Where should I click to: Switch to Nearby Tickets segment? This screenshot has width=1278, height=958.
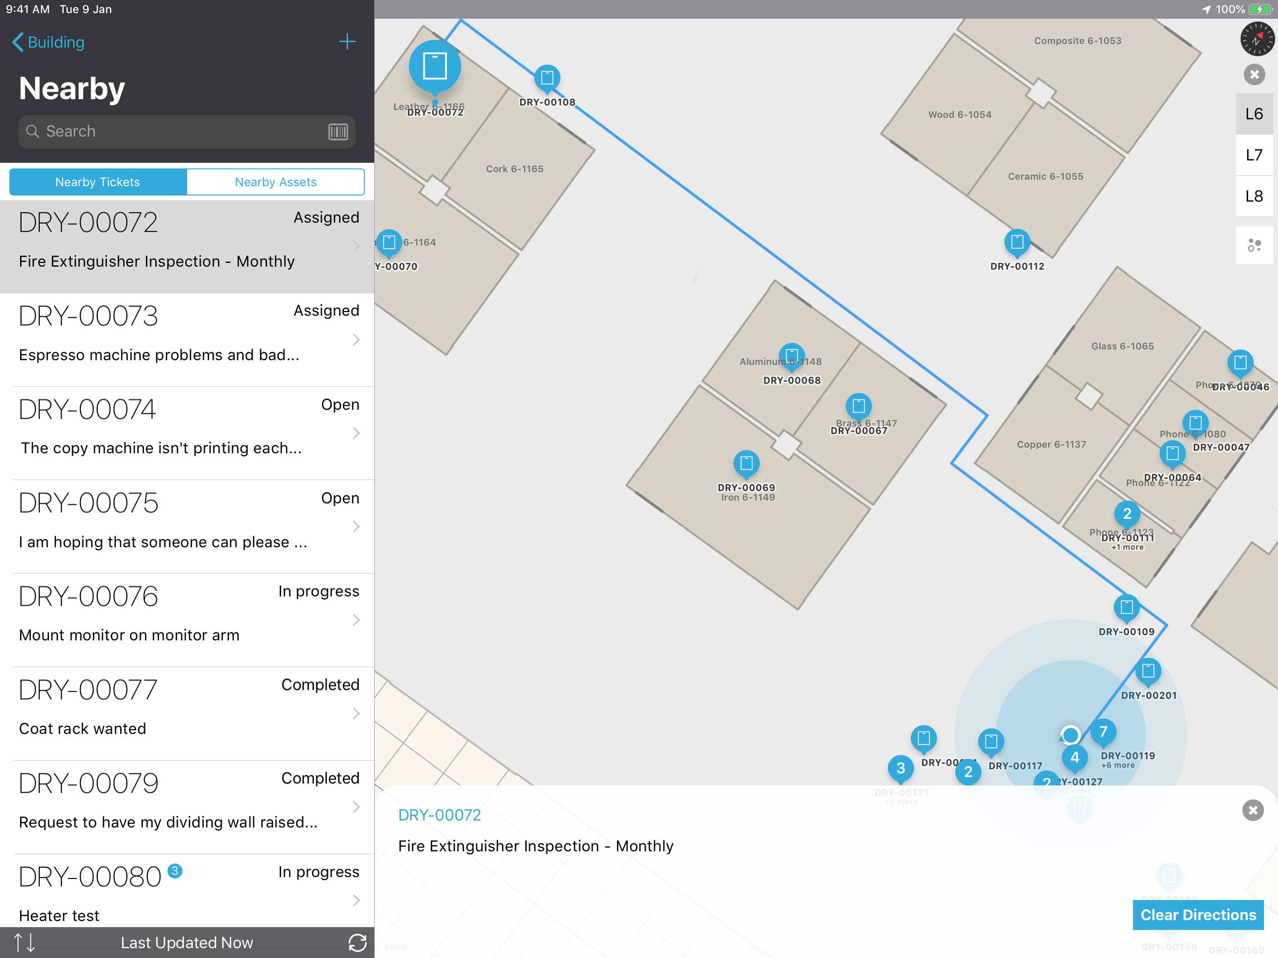pos(98,182)
